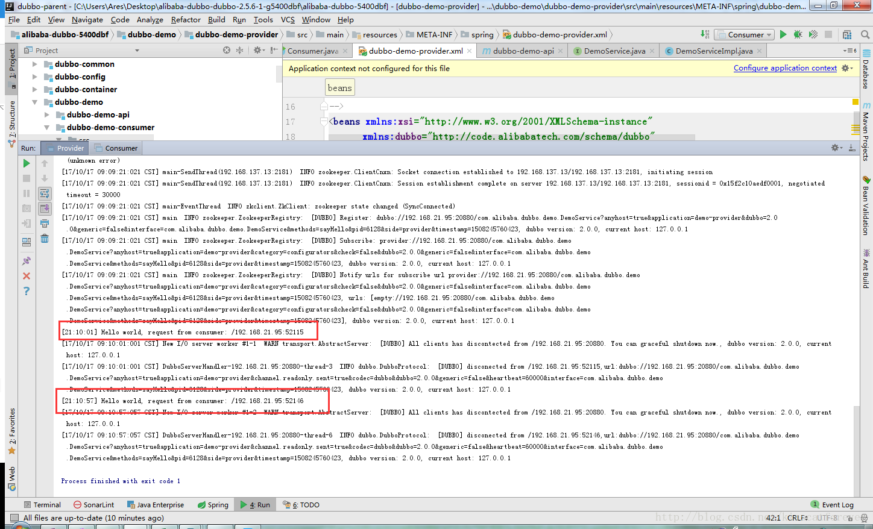Viewport: 873px width, 529px height.
Task: Open the Analyze menu
Action: coord(150,19)
